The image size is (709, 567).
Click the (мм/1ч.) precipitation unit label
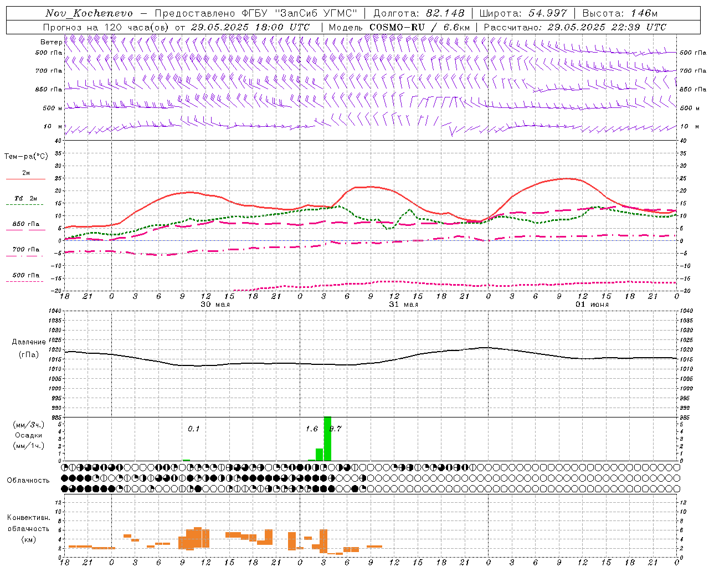29,446
